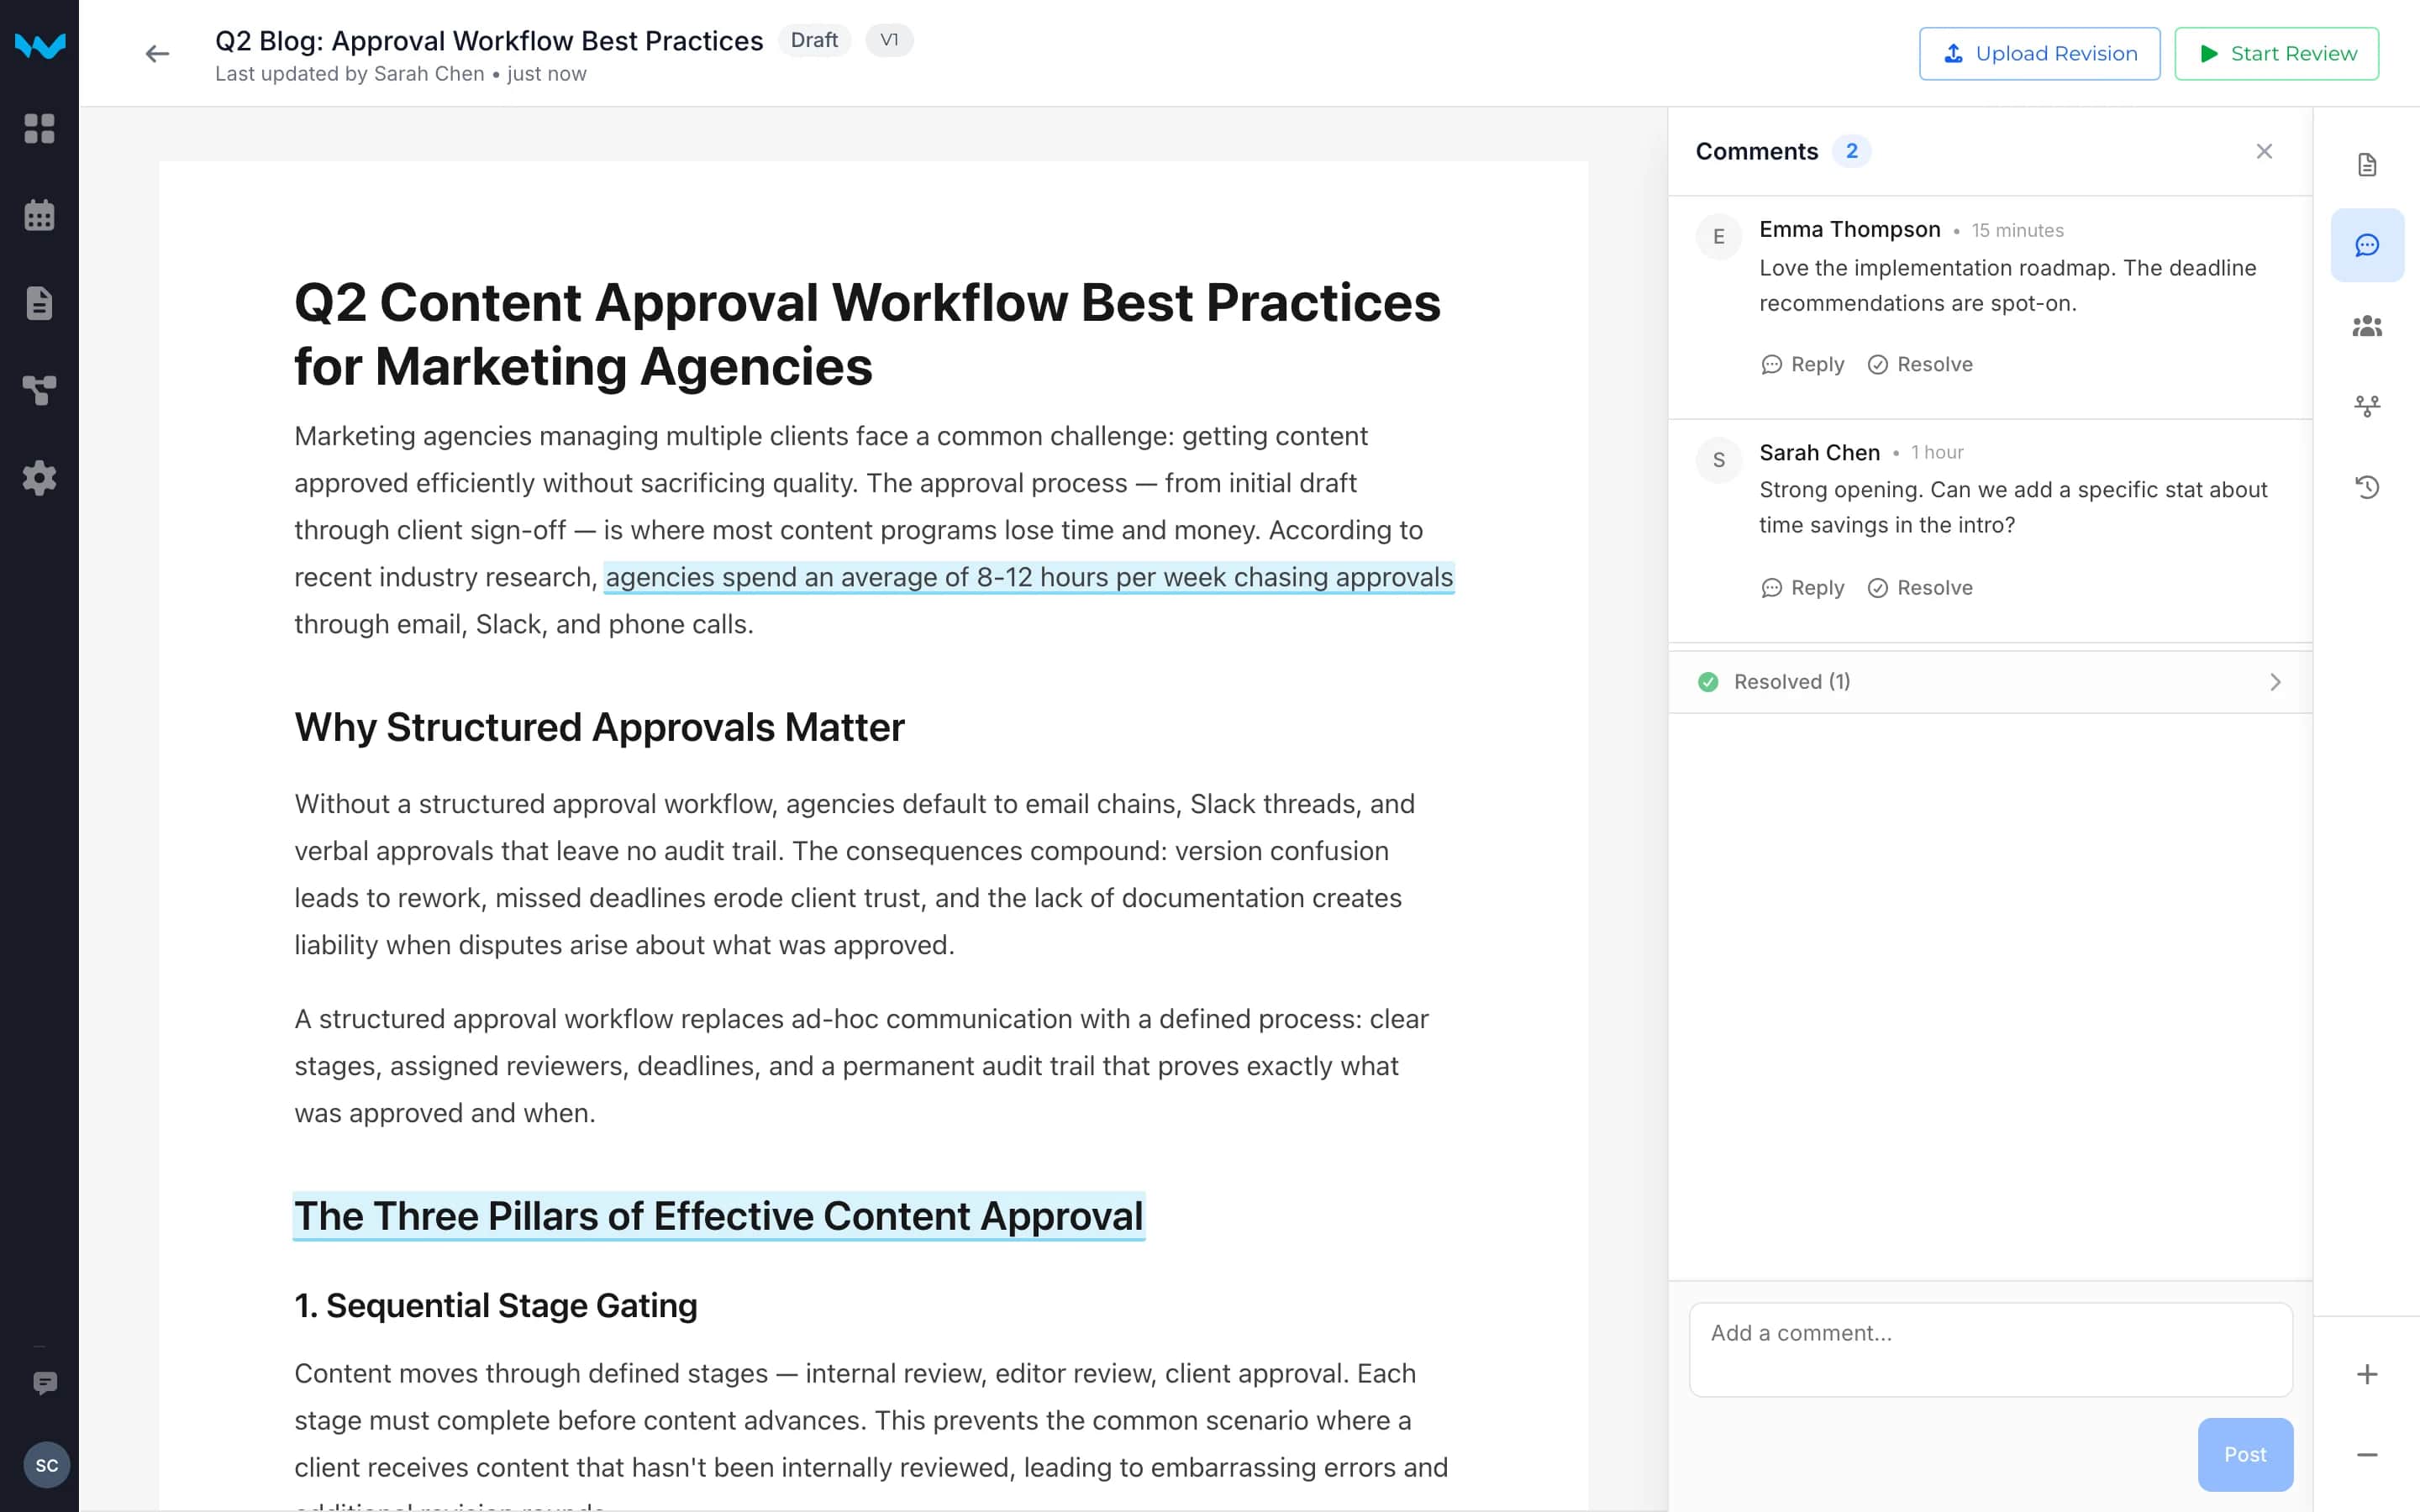Image resolution: width=2420 pixels, height=1512 pixels.
Task: Click the Draft status badge
Action: click(x=814, y=40)
